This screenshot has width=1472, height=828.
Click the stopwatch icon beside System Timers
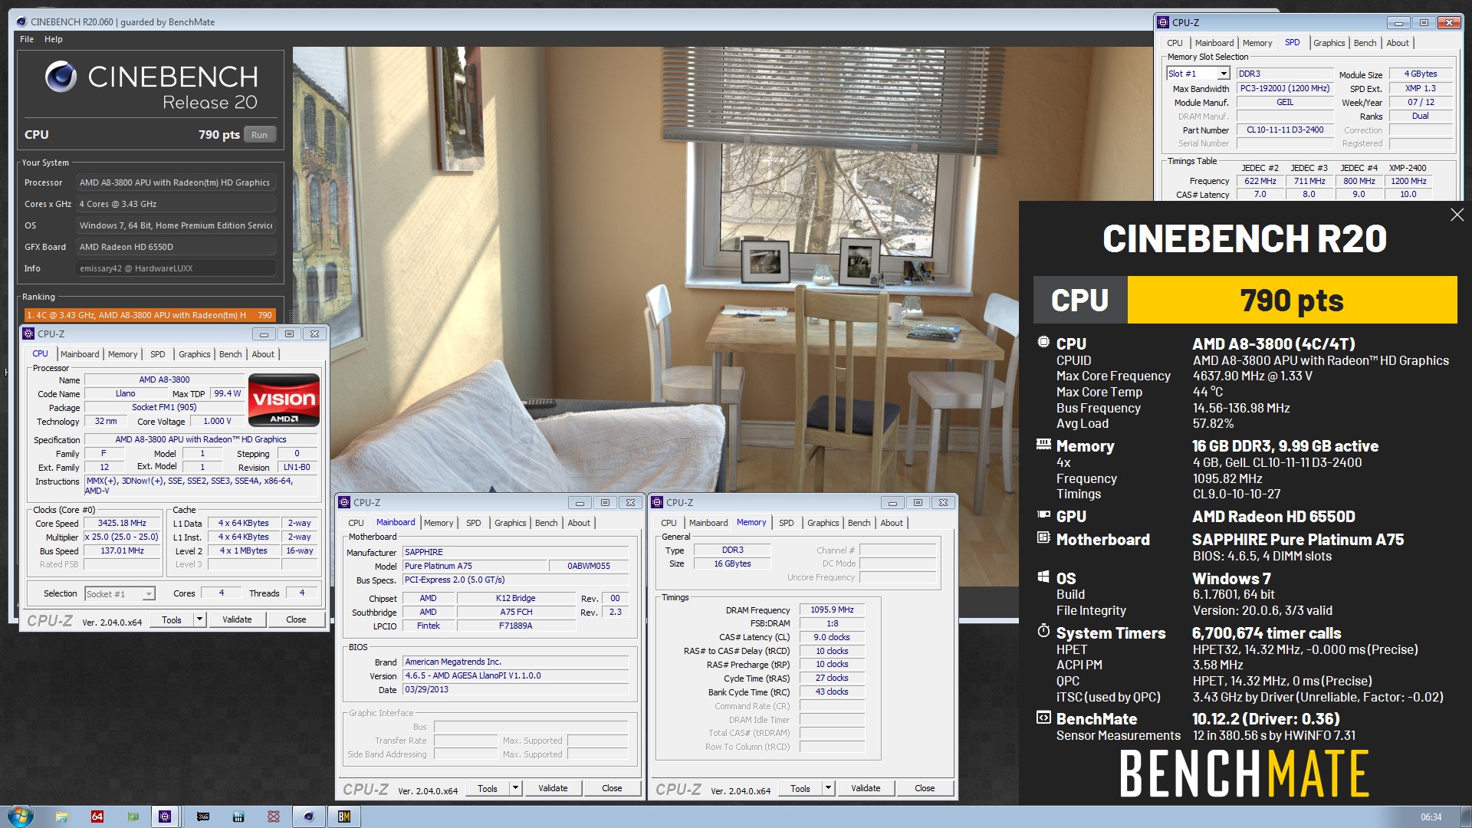[1043, 631]
